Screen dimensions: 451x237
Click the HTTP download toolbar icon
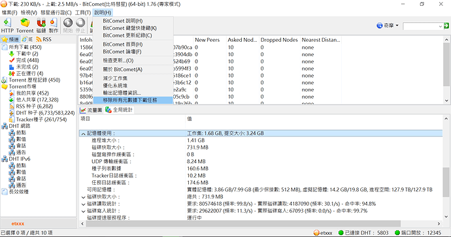point(7,25)
